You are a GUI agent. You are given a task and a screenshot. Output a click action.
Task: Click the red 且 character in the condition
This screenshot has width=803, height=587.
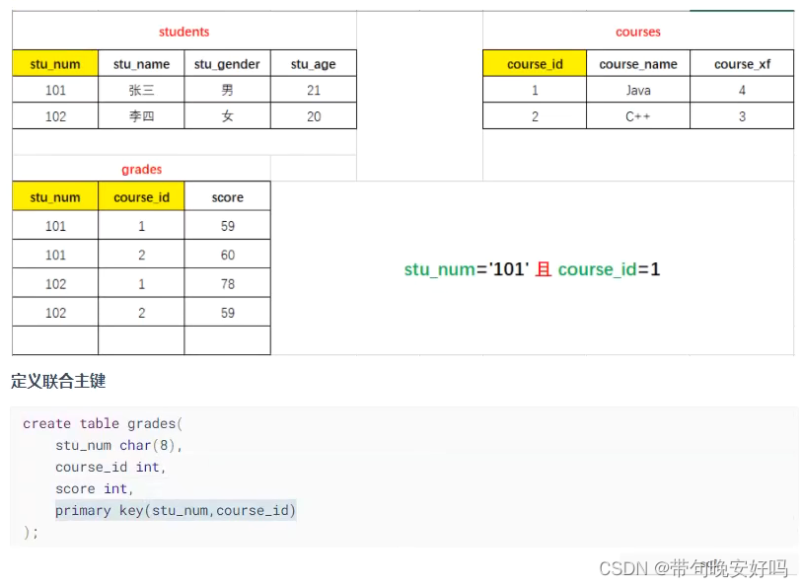pos(543,269)
